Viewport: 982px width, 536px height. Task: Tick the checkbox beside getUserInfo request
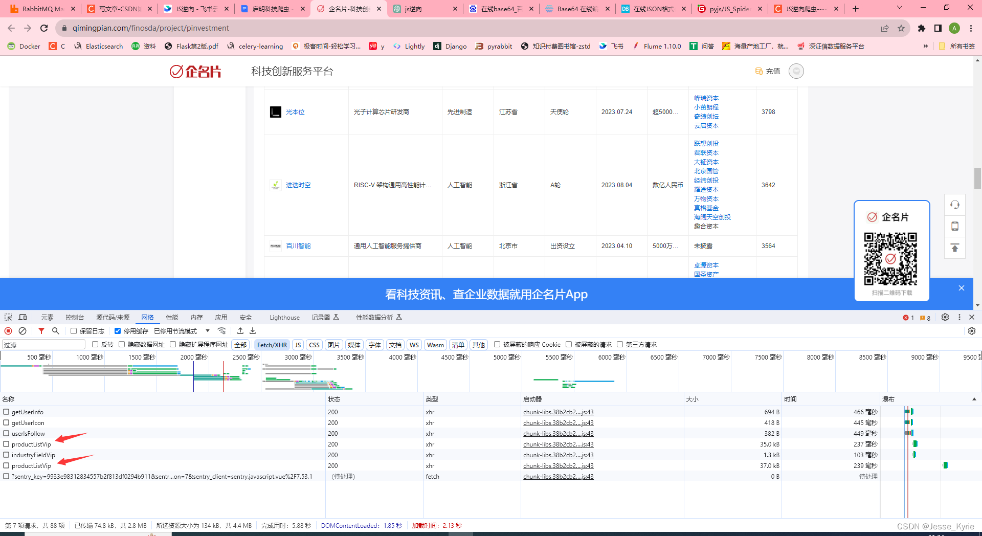pos(6,412)
